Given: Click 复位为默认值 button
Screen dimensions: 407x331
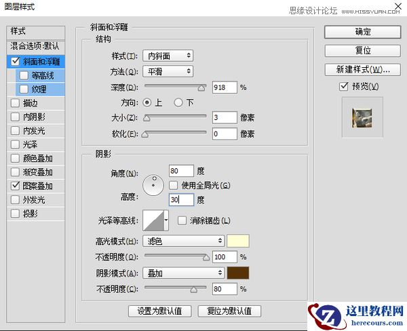Looking at the screenshot, I should [229, 311].
